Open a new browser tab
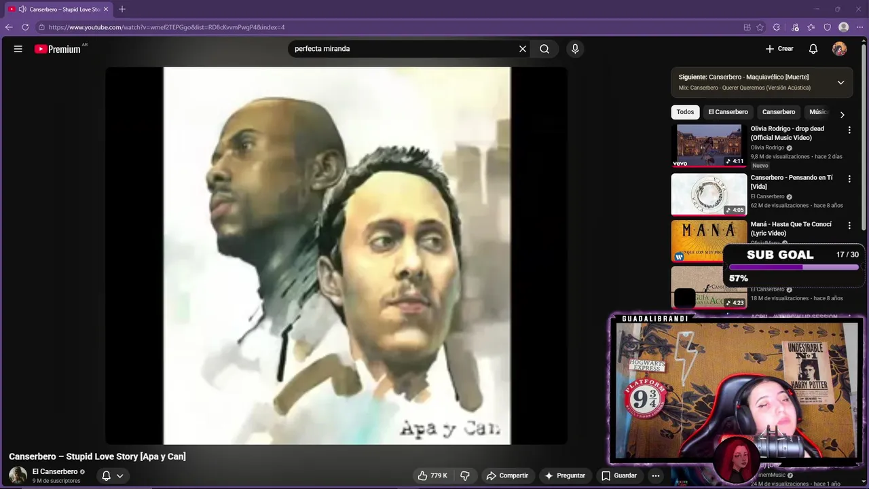The width and height of the screenshot is (869, 489). click(122, 9)
